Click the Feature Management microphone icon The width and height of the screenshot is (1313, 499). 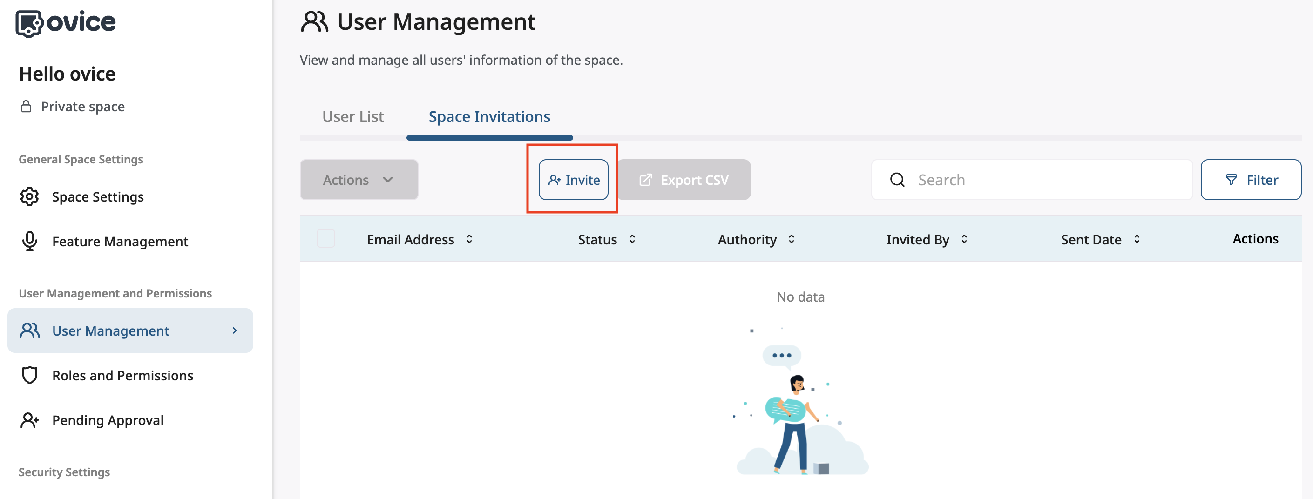(29, 241)
